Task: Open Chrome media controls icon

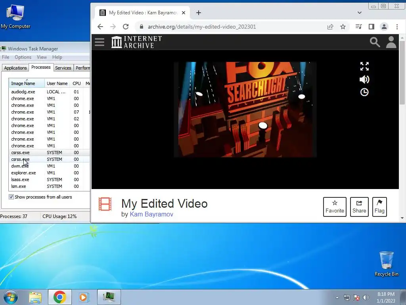Action: (x=358, y=27)
